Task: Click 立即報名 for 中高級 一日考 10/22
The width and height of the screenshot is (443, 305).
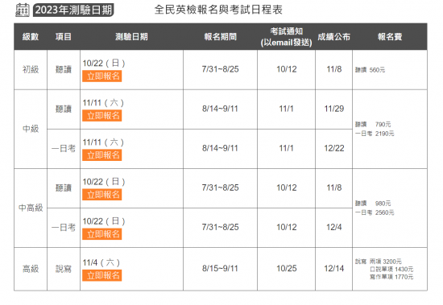Action: tap(102, 234)
